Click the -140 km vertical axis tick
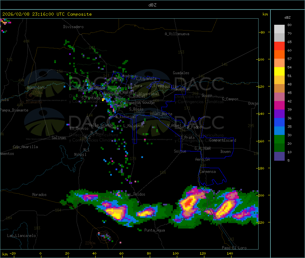305x258 pixels. [260, 114]
